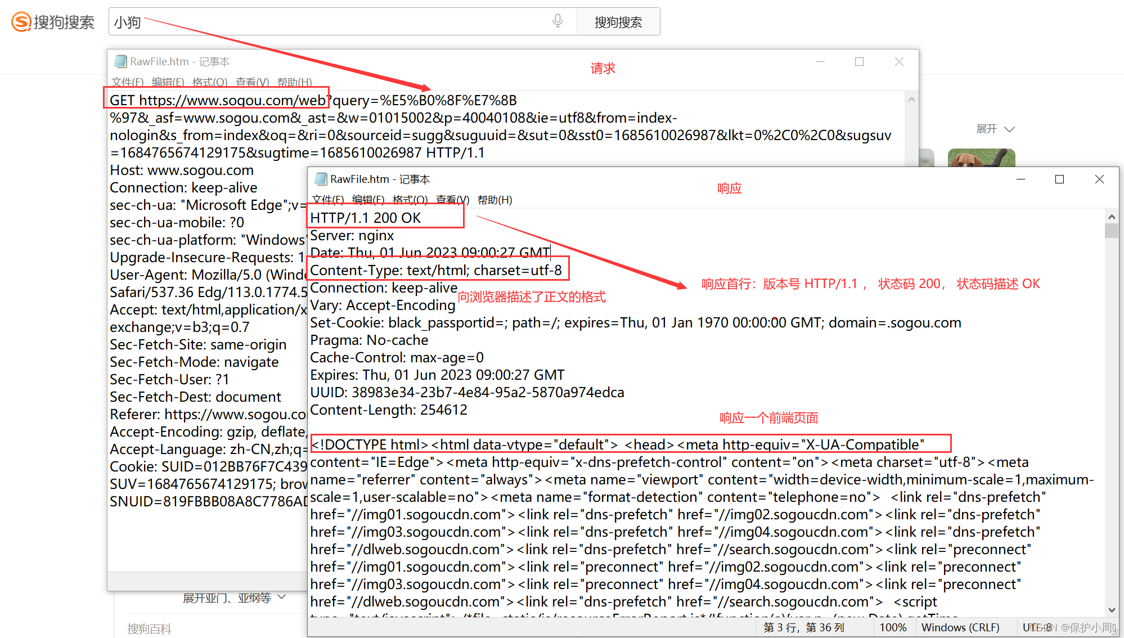Open 帮助(H) menu in front Notepad
Screen dimensions: 1124x638
(x=494, y=200)
